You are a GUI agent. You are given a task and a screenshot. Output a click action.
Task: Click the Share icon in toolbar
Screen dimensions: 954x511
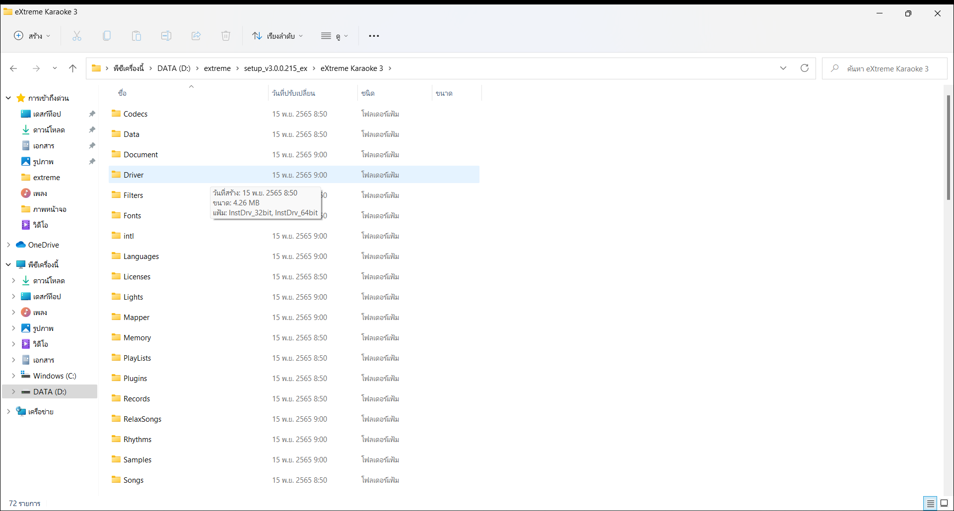tap(196, 36)
